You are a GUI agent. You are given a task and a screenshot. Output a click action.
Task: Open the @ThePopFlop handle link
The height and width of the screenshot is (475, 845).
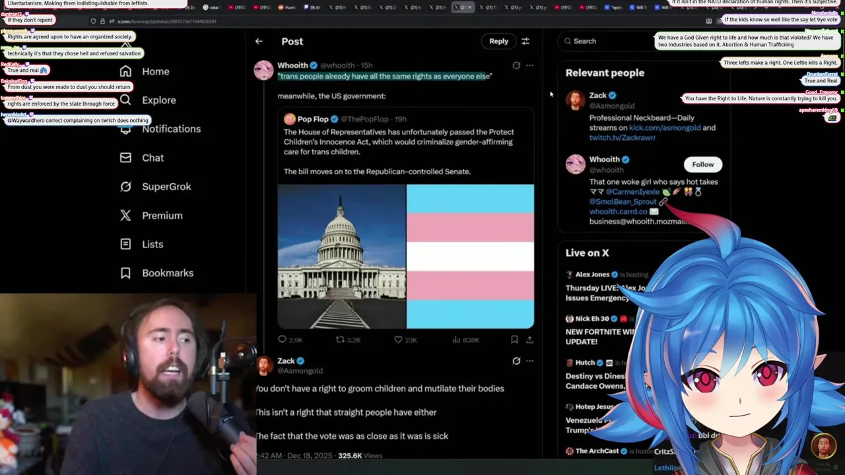(x=364, y=119)
